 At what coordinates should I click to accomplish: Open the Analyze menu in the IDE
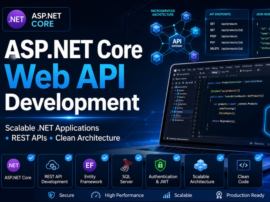point(229,67)
